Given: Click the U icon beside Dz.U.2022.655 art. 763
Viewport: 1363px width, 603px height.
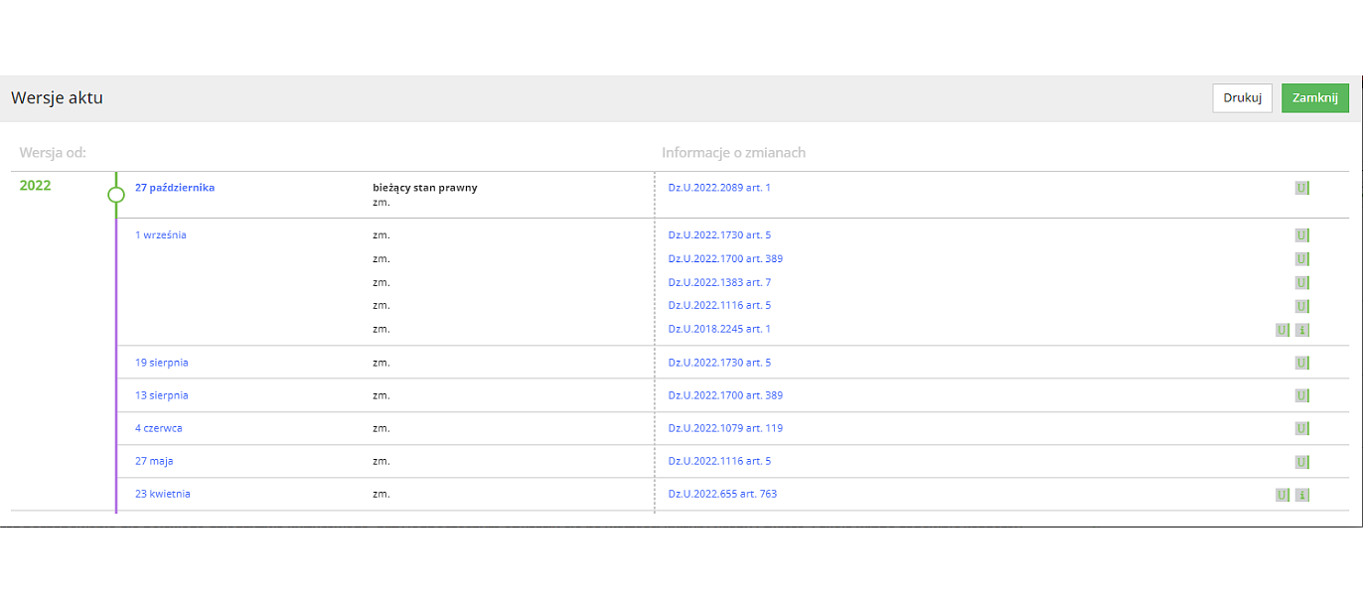Looking at the screenshot, I should [x=1283, y=495].
